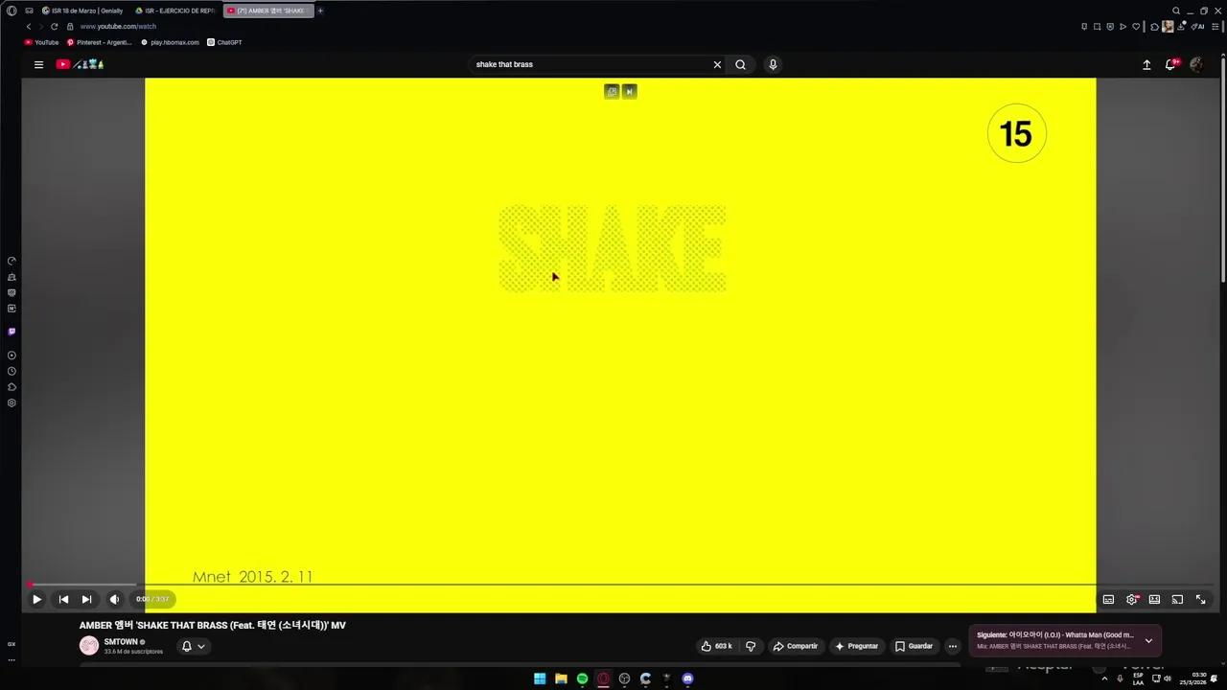Open player settings gear
Viewport: 1227px width, 690px height.
coord(1132,599)
